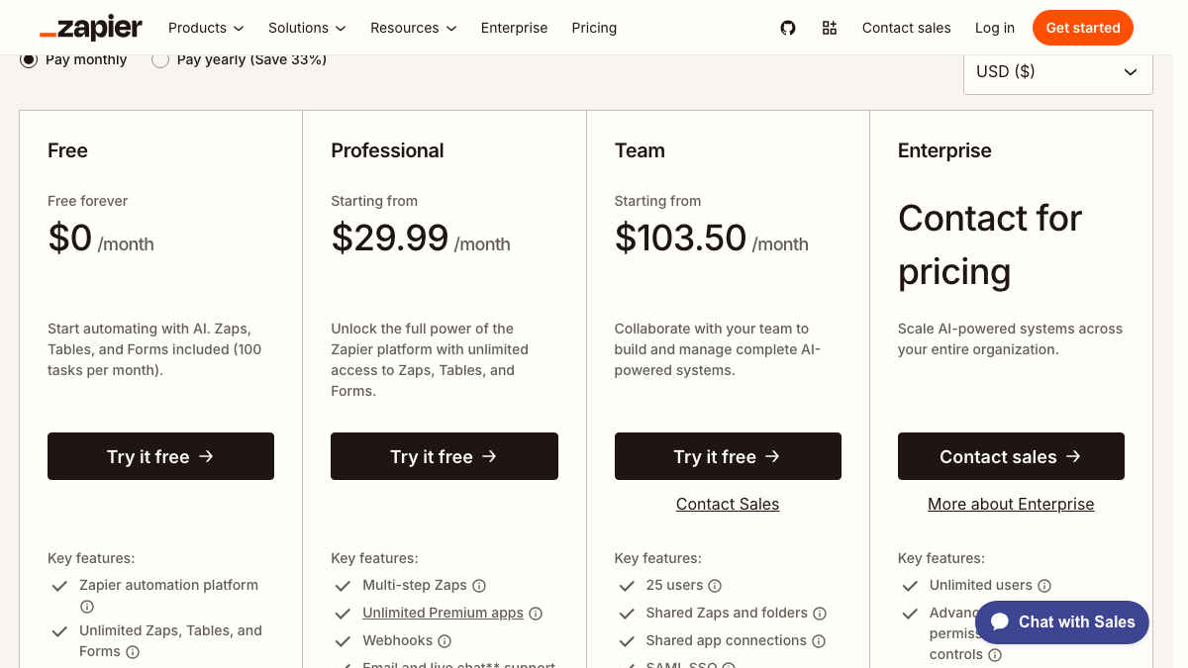Click Try it free for Team plan
This screenshot has height=668, width=1188.
(728, 456)
